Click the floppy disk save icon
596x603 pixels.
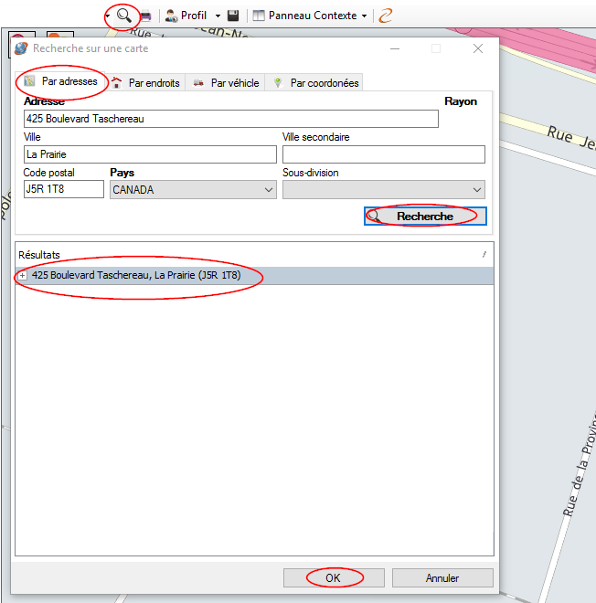233,16
